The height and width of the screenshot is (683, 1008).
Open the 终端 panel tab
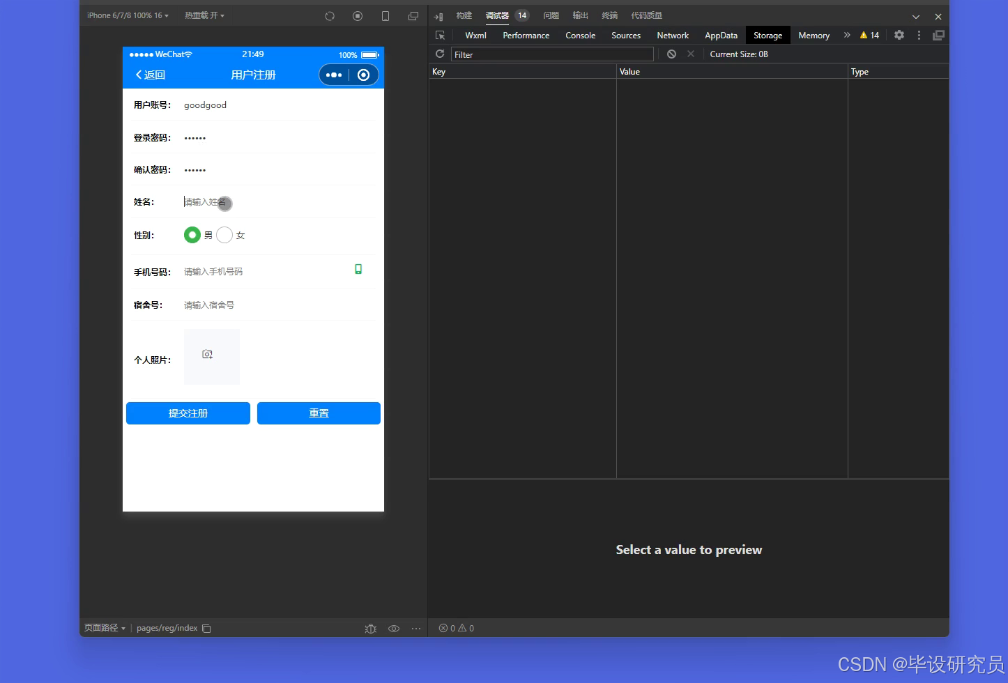coord(609,15)
